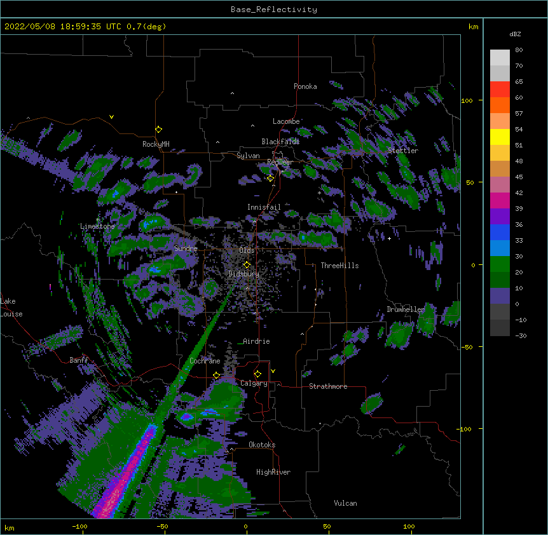Click the yellow V marker in the northwest area
Screen dimensions: 548x535
pos(111,117)
